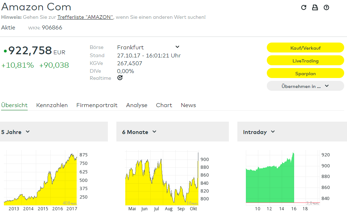Expand the 6 Monate timeframe selector

coord(139,132)
